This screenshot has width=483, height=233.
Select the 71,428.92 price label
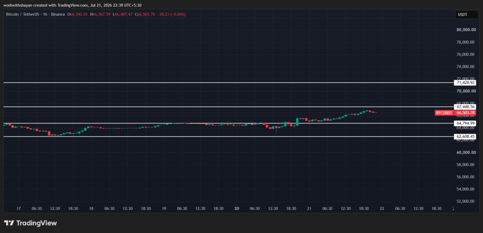click(x=466, y=83)
